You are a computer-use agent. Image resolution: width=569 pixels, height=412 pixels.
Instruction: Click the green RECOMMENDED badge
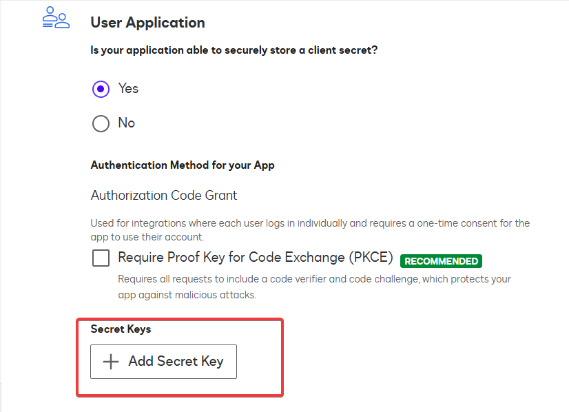tap(441, 261)
